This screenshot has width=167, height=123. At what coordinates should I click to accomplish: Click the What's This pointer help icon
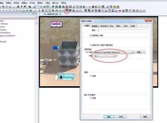point(25,7)
